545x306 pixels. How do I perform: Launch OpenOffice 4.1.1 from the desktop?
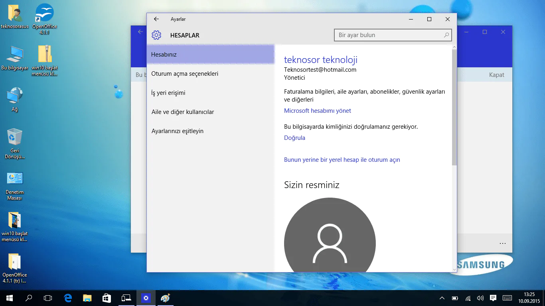pyautogui.click(x=44, y=16)
